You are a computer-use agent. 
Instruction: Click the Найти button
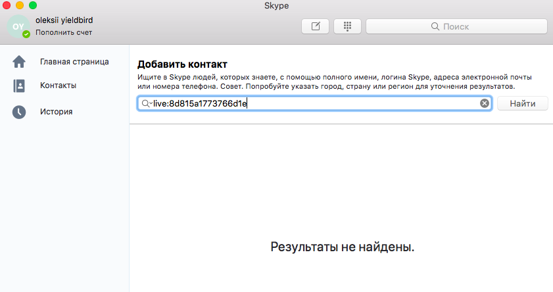tap(523, 103)
